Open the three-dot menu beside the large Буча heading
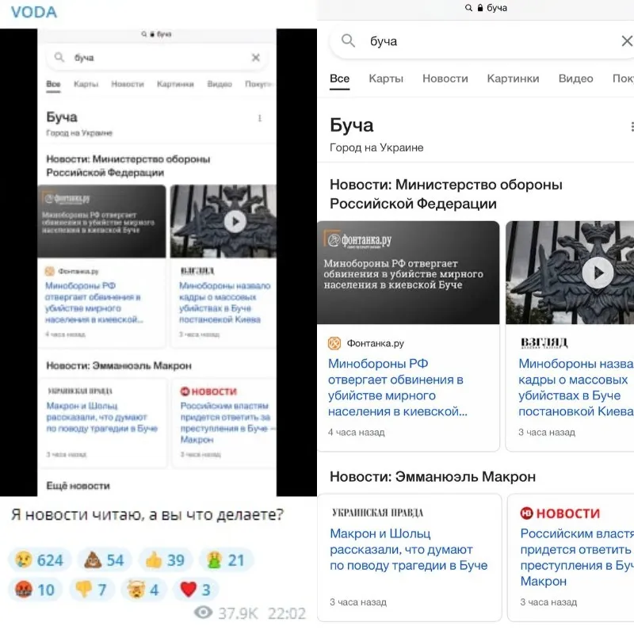The image size is (634, 634). [631, 127]
